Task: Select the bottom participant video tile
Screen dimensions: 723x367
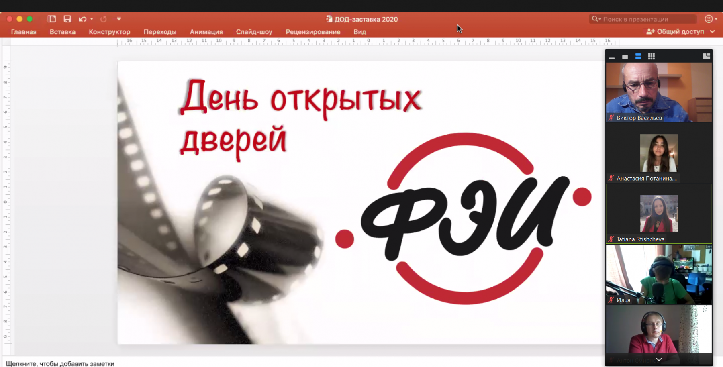Action: coord(659,334)
